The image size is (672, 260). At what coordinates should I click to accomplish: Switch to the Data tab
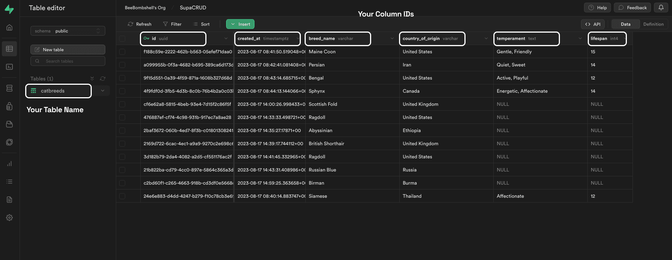pyautogui.click(x=625, y=24)
